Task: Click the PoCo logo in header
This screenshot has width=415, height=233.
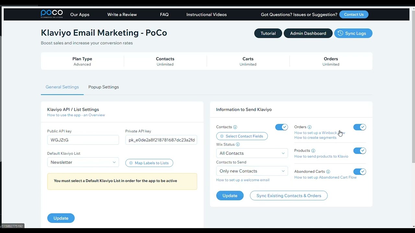Action: coord(52,14)
